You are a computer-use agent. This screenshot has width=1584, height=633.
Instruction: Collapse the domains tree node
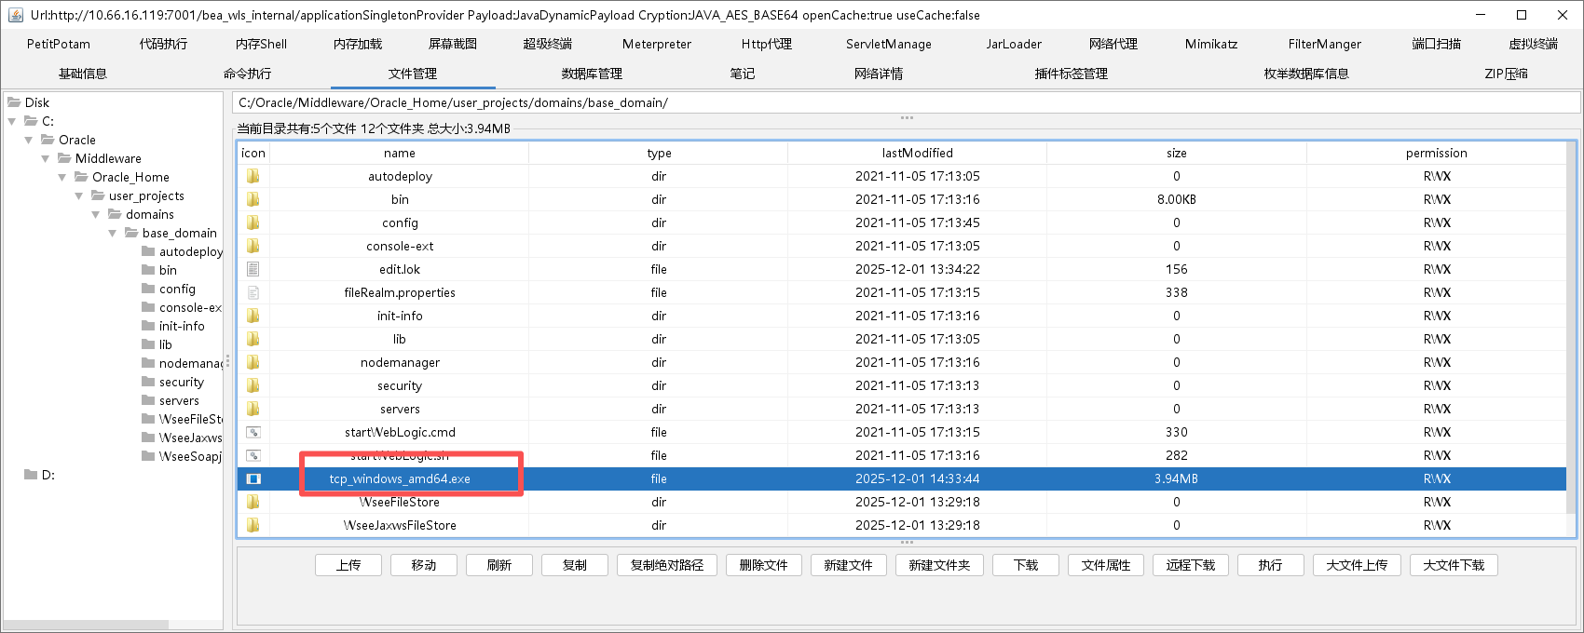tap(96, 214)
